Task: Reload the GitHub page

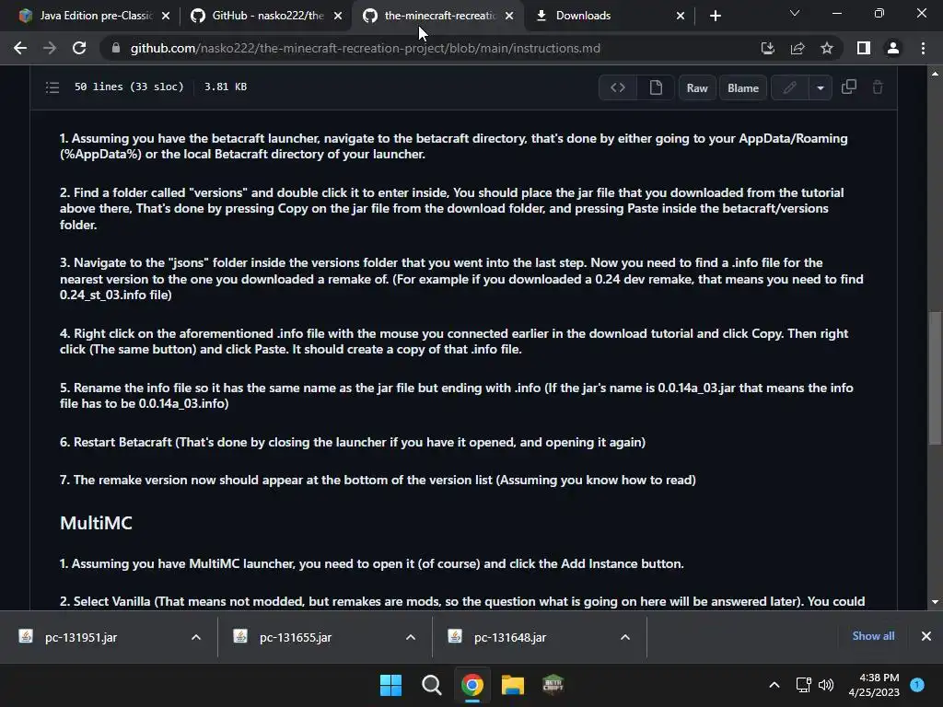Action: (x=79, y=48)
